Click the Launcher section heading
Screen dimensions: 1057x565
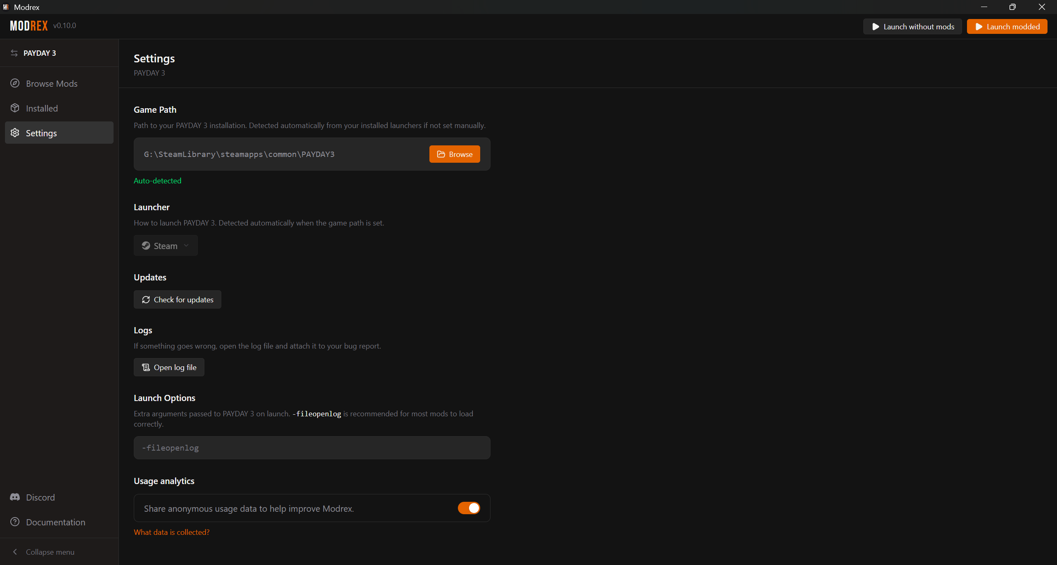pyautogui.click(x=152, y=207)
